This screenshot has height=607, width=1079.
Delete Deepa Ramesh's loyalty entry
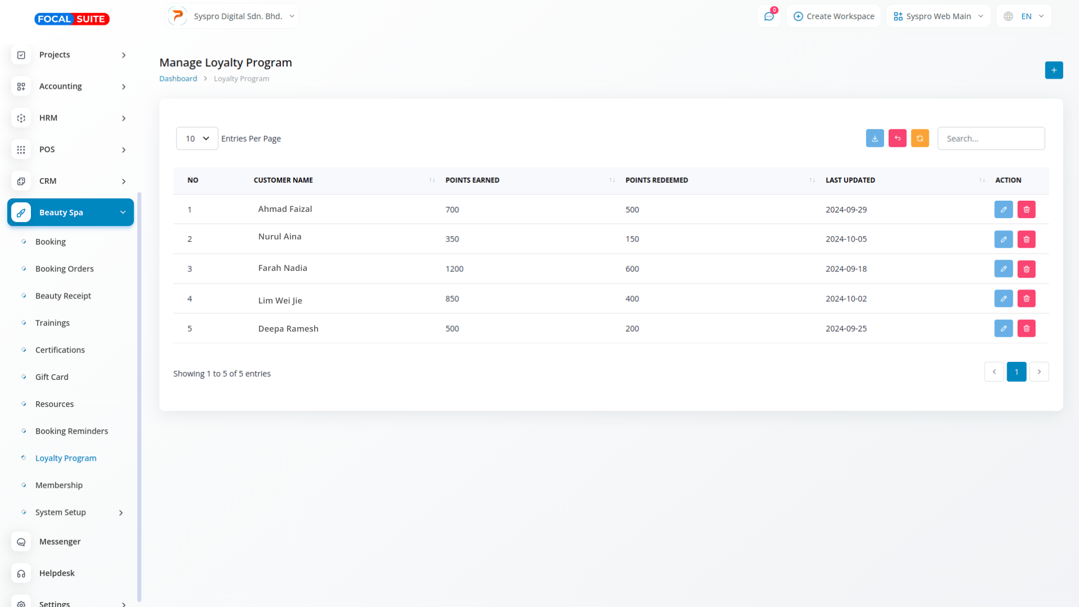pos(1026,329)
